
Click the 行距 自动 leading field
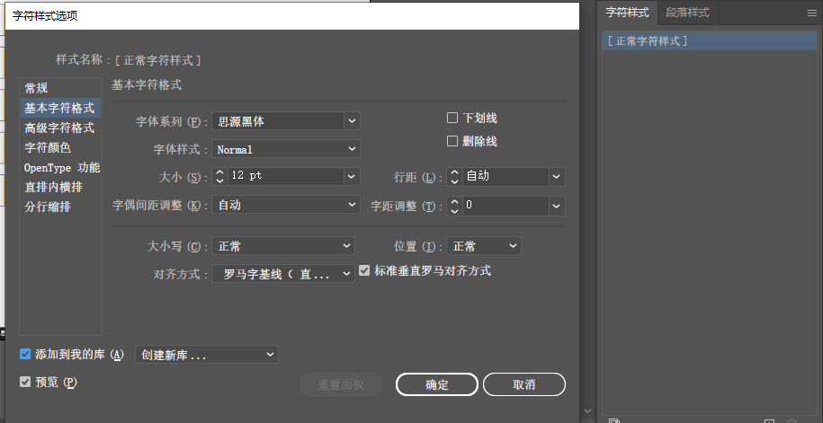506,177
